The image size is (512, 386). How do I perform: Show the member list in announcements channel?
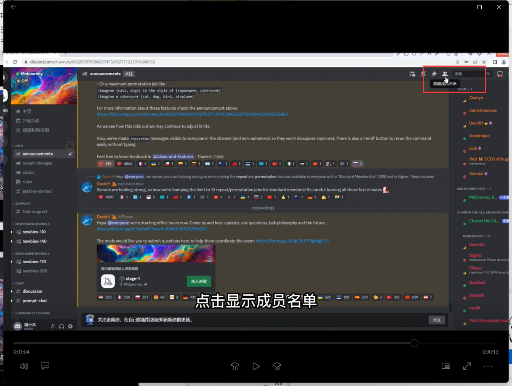click(445, 74)
